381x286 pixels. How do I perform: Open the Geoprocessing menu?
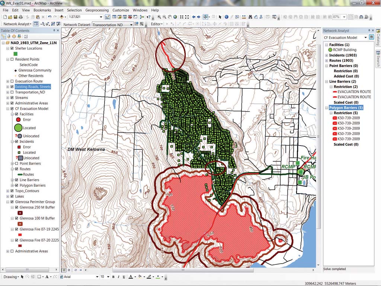97,10
